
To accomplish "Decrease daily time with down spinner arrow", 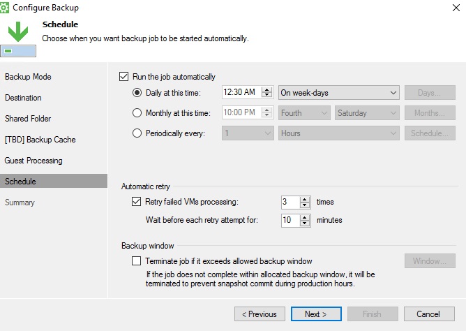I will [x=267, y=95].
